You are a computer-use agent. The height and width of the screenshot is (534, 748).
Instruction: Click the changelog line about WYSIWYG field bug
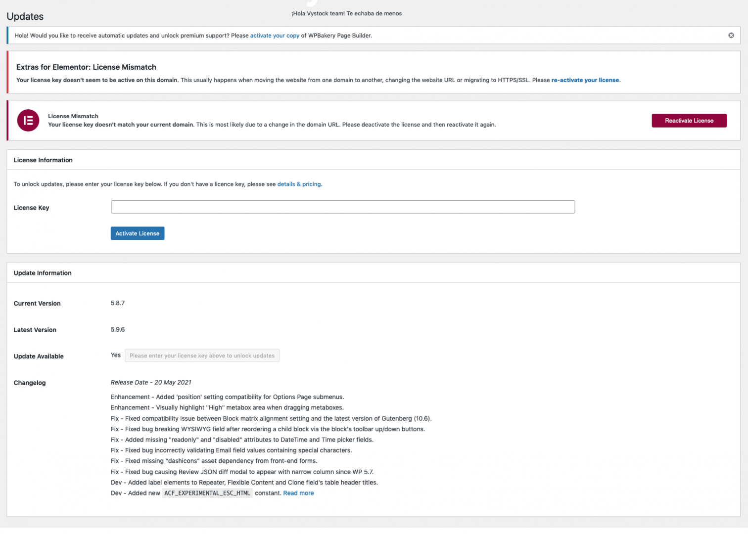[x=268, y=430]
